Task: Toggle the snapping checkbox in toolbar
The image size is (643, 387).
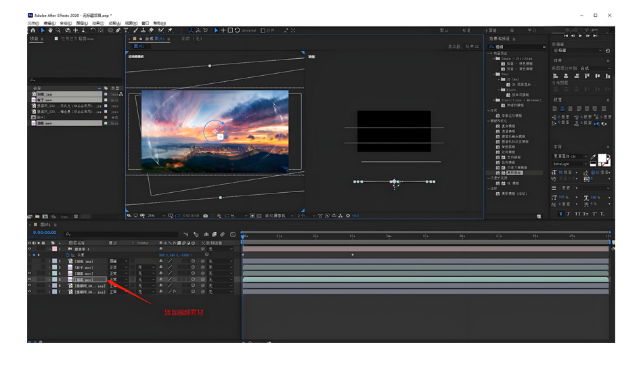Action: coord(263,30)
